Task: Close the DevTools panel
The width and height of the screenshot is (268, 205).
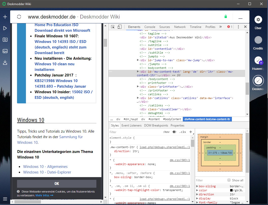Action: click(245, 27)
